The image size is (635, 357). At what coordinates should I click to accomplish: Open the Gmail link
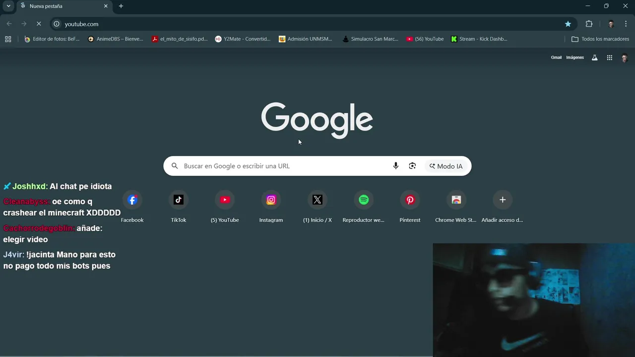(x=556, y=58)
